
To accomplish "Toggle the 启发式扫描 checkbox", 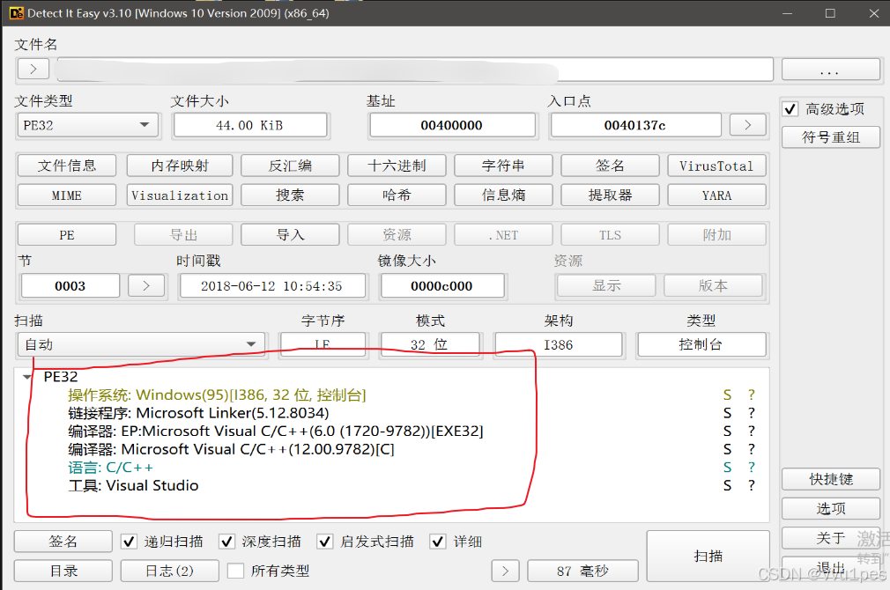I will [x=324, y=542].
